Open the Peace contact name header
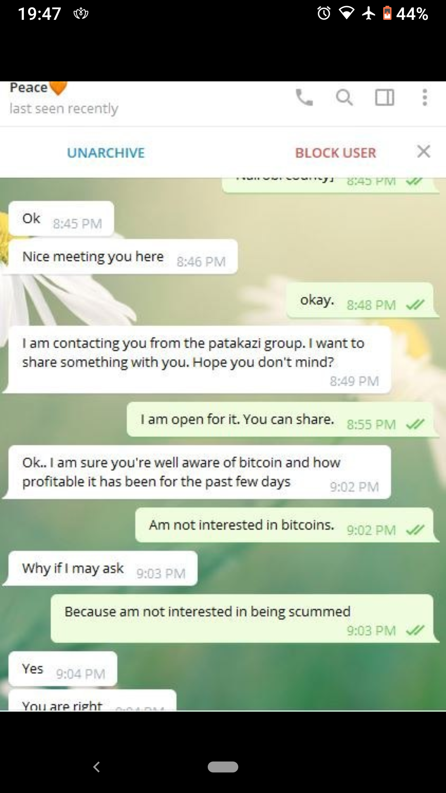This screenshot has width=446, height=793. (x=29, y=88)
